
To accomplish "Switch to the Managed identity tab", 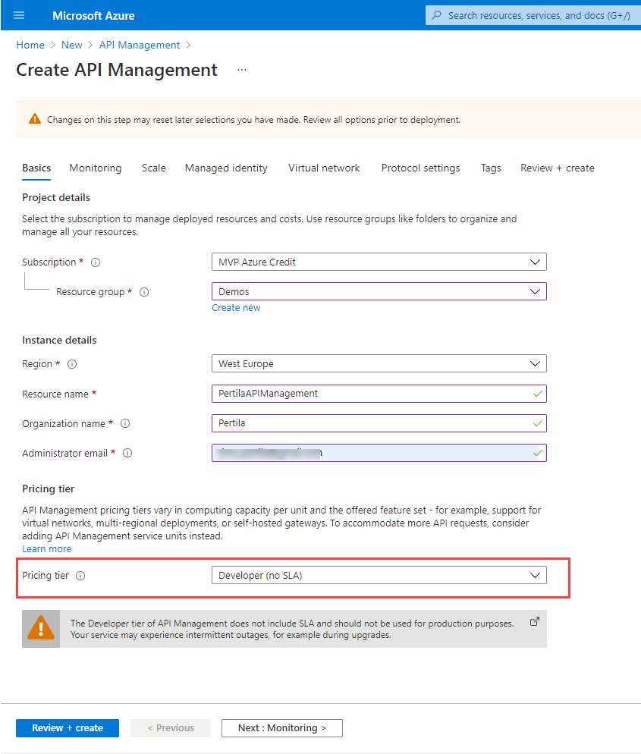I will pos(226,168).
